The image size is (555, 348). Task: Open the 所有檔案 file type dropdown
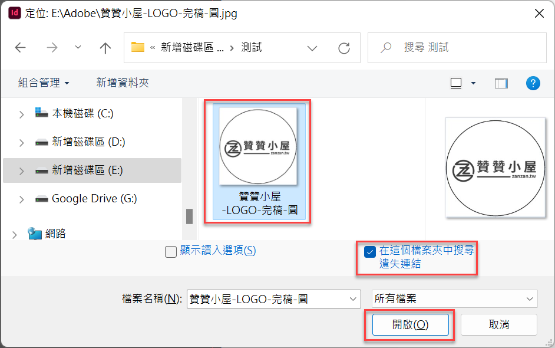pos(454,298)
